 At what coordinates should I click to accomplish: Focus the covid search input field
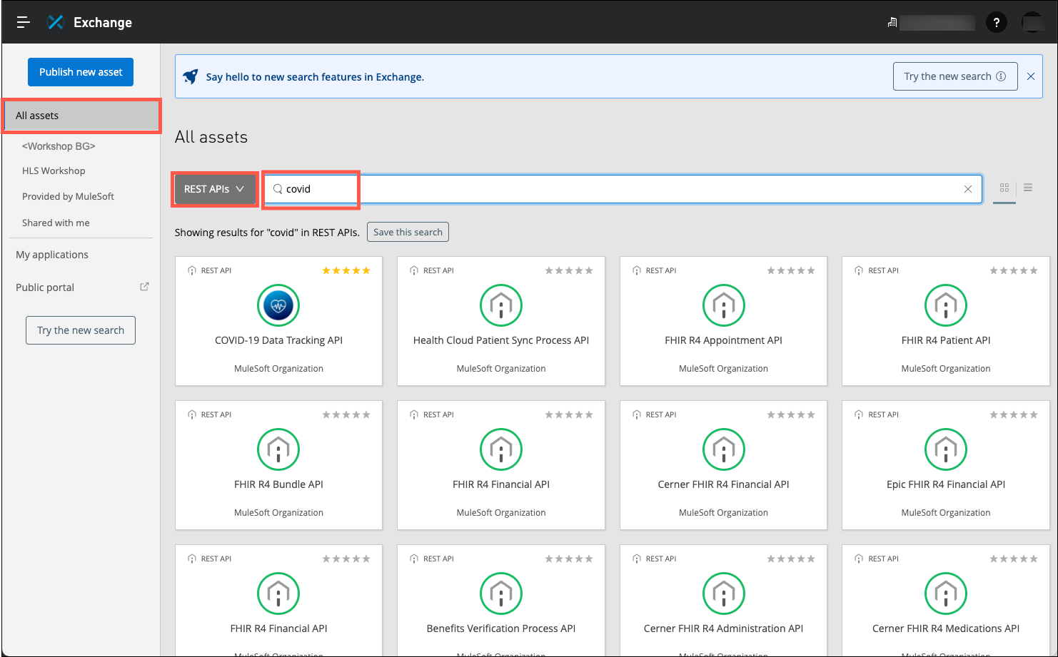pos(623,189)
